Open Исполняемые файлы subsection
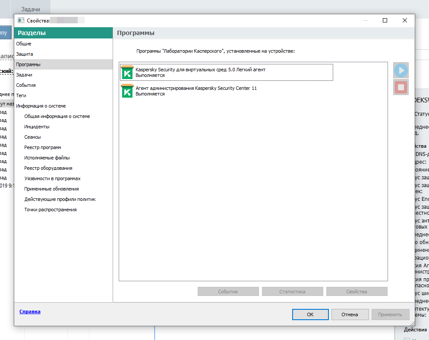 47,158
